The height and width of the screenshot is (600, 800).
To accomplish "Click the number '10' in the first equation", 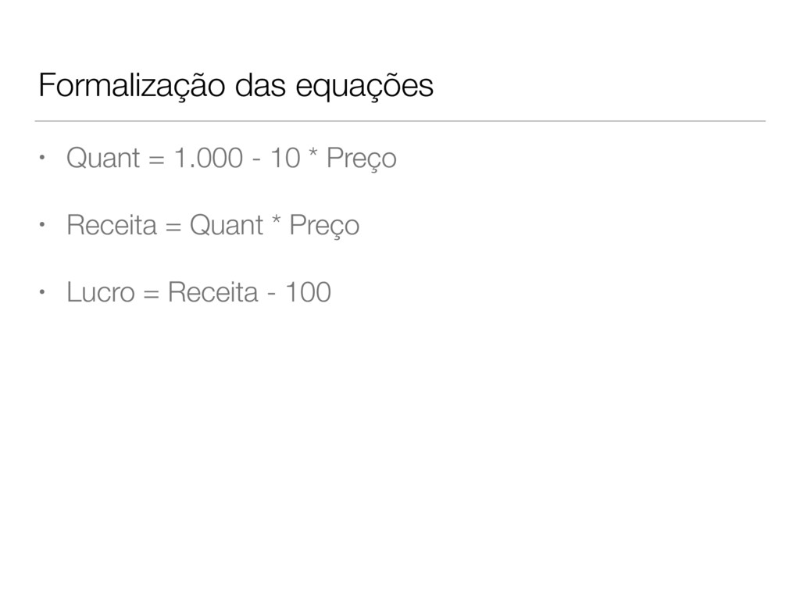I will click(x=284, y=158).
